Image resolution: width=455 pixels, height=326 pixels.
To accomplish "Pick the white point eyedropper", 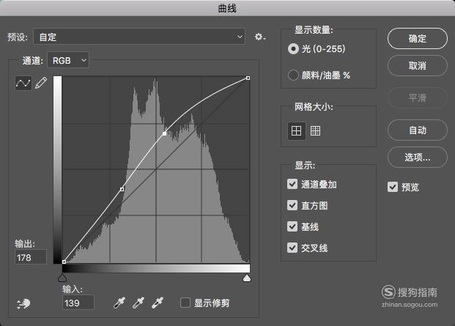I will [x=158, y=303].
